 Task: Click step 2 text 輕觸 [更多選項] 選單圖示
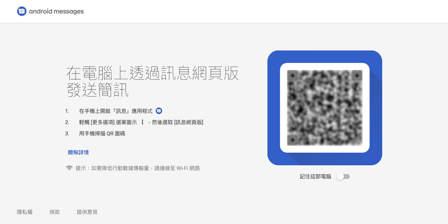pos(108,122)
